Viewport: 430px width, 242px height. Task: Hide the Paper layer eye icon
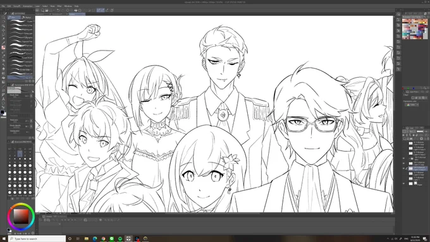(403, 184)
